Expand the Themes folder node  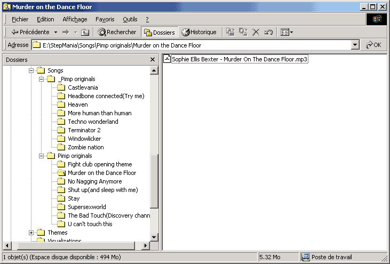click(31, 233)
